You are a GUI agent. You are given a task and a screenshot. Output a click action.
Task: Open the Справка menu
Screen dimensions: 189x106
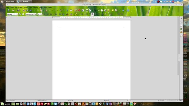[x=50, y=7]
